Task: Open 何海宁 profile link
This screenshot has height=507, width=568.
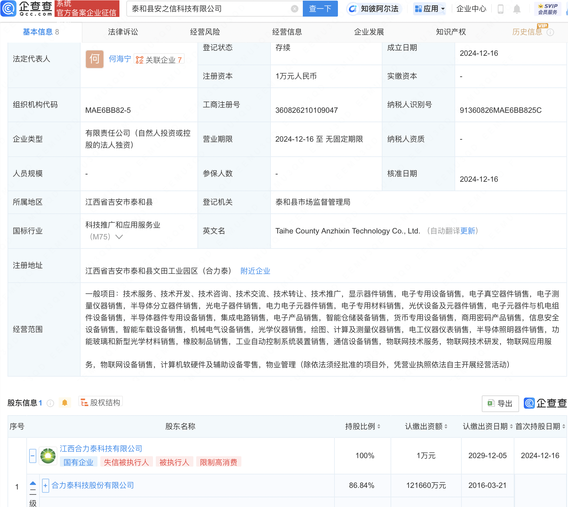Action: pos(120,59)
